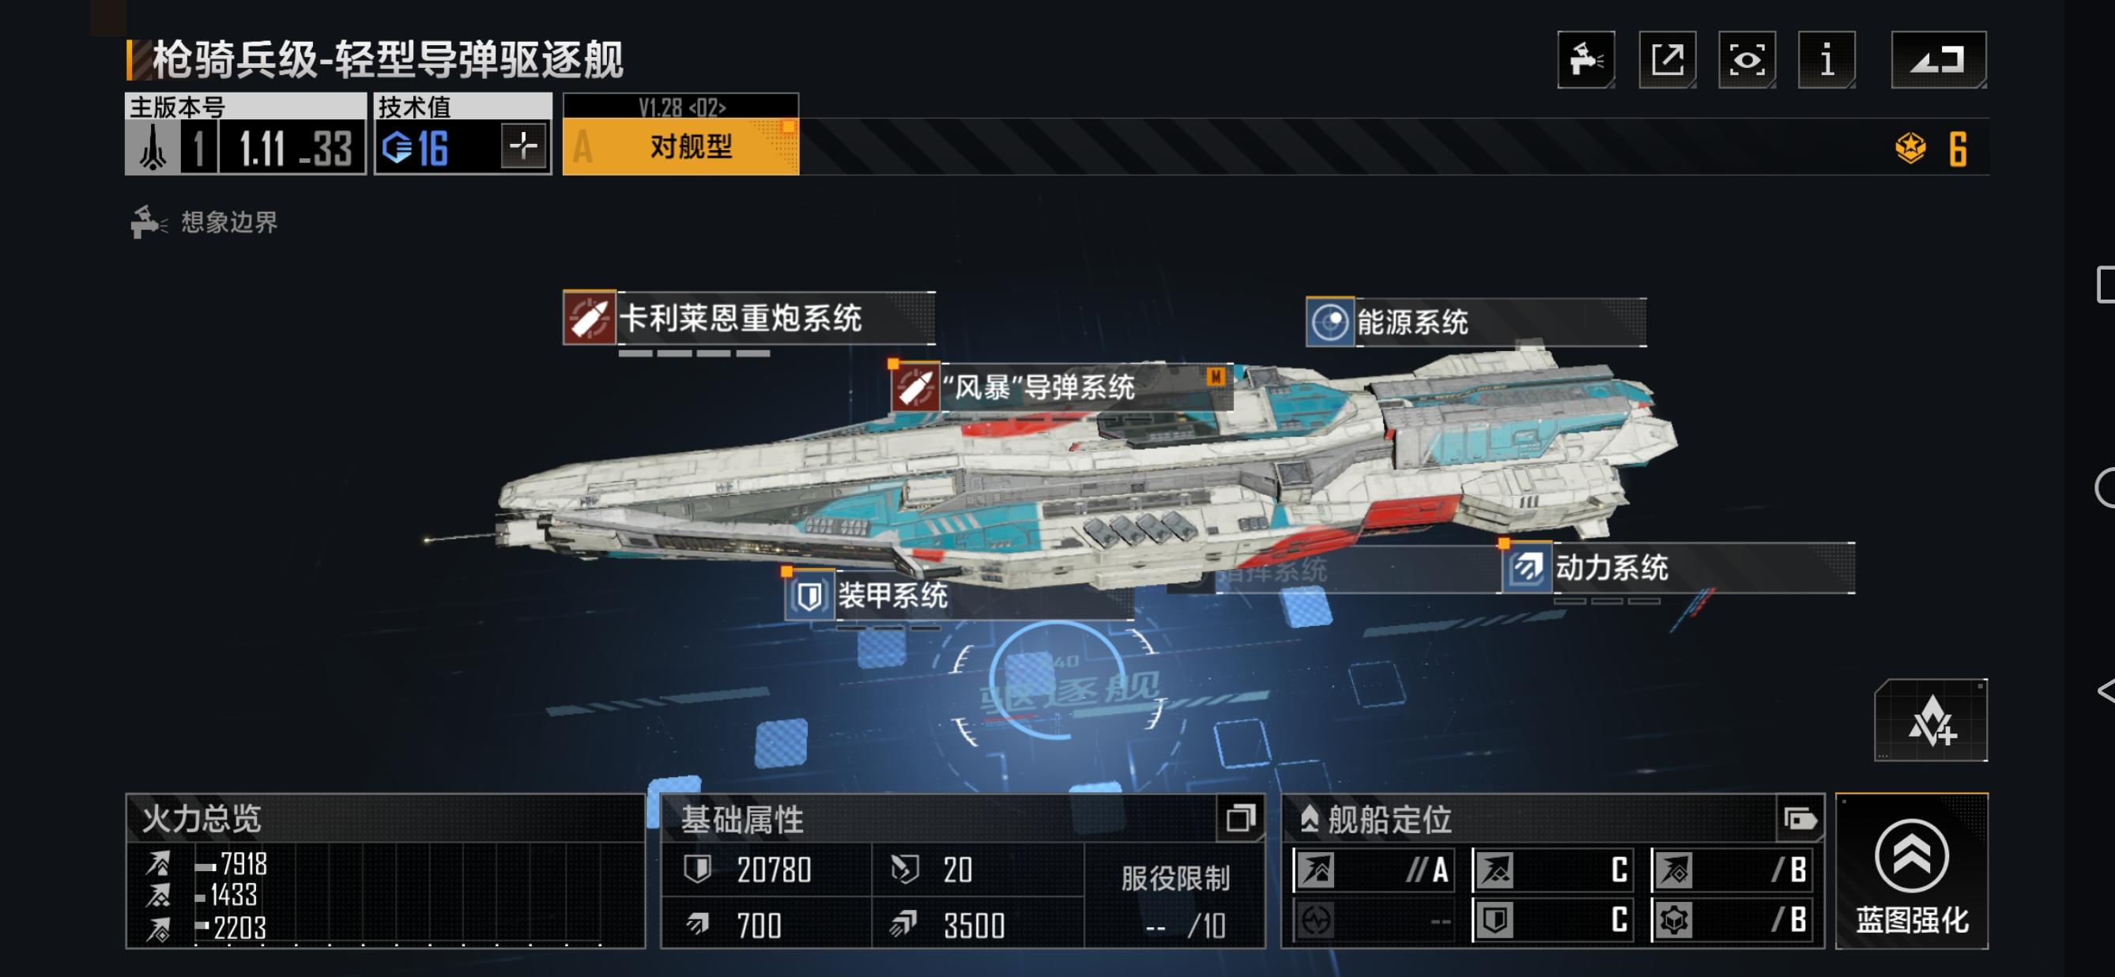Select the 动力系统 module label
The width and height of the screenshot is (2115, 977).
1678,568
